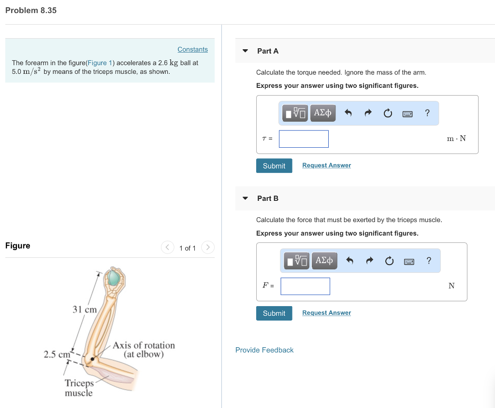Click the redo arrow in Part A toolbar

point(368,113)
